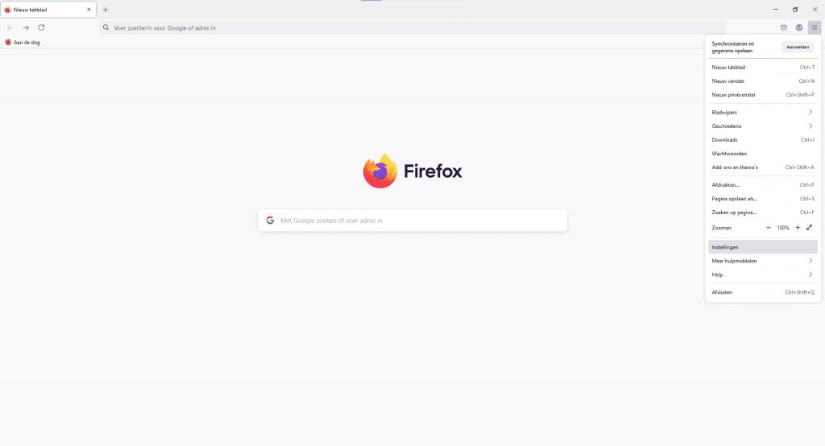
Task: Open a new tab with plus icon
Action: tap(106, 10)
